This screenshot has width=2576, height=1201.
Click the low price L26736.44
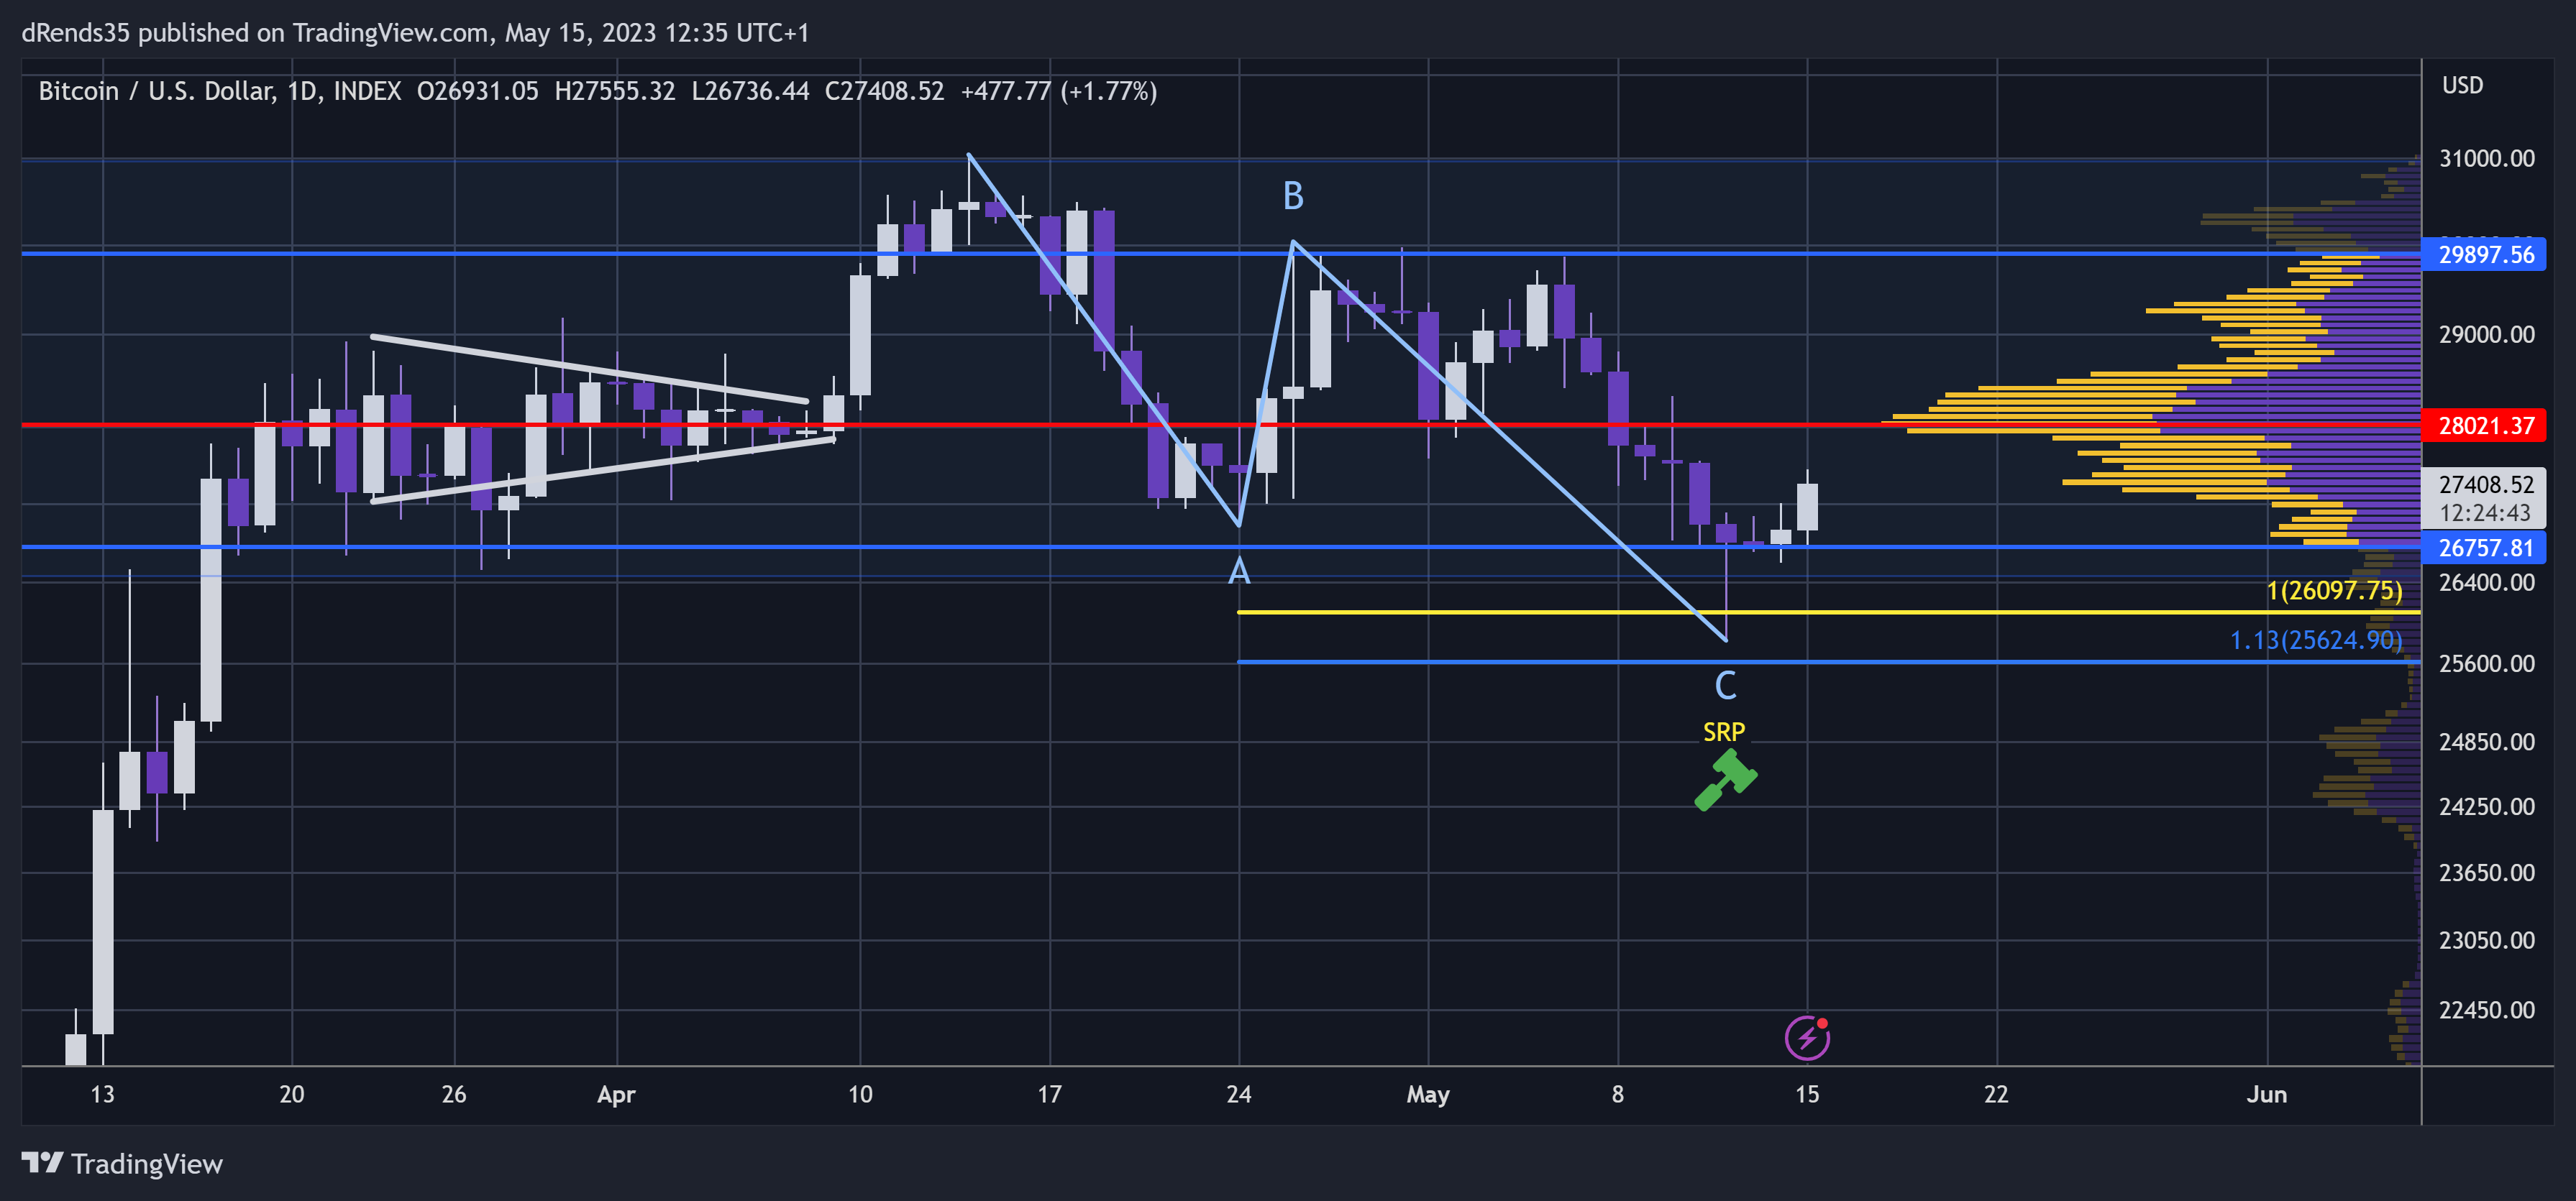750,92
